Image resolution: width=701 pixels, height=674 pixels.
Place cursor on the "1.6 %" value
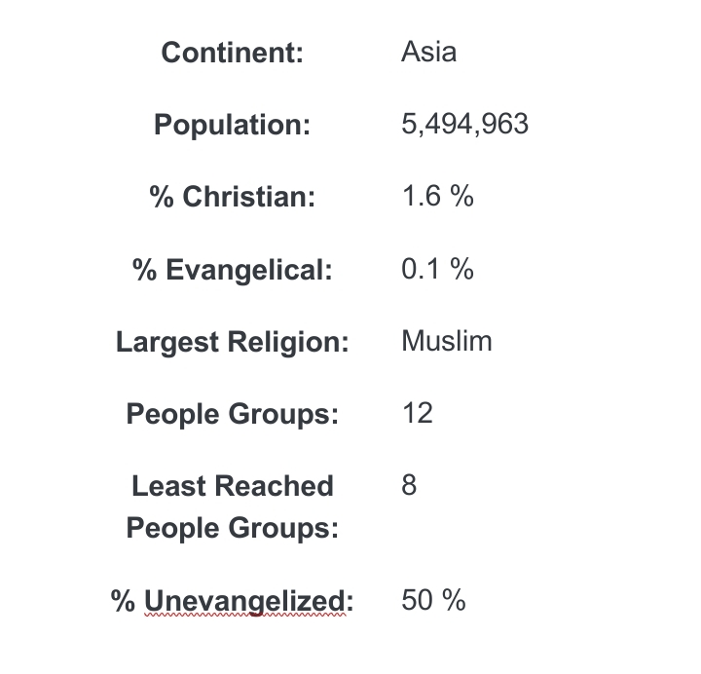pos(437,196)
